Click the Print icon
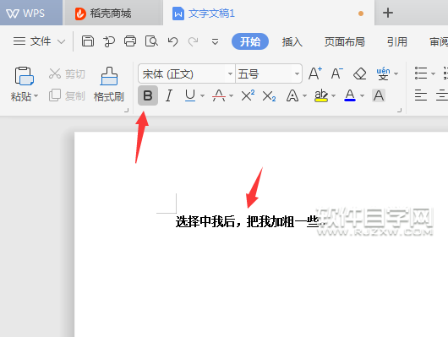Image resolution: width=448 pixels, height=337 pixels. pyautogui.click(x=130, y=41)
